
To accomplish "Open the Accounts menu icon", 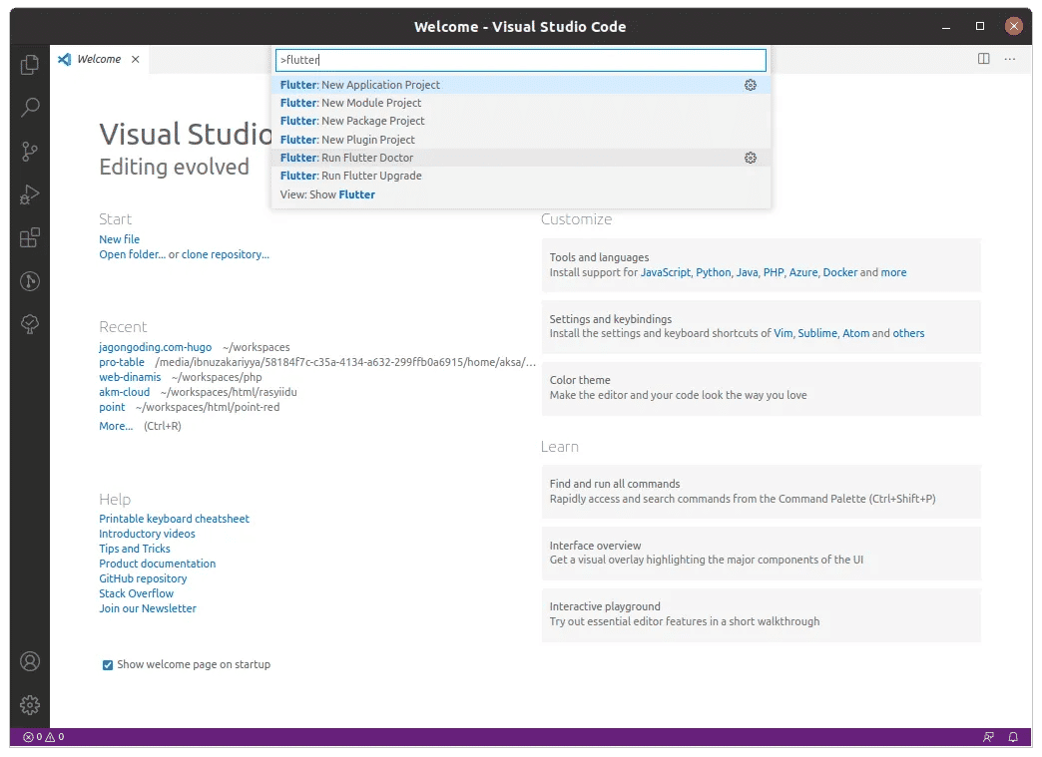I will (30, 661).
